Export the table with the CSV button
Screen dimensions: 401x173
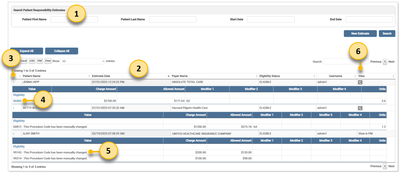point(32,61)
